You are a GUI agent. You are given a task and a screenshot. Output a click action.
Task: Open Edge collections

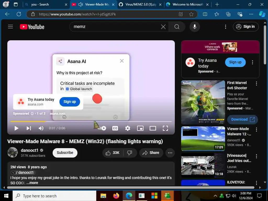click(228, 14)
